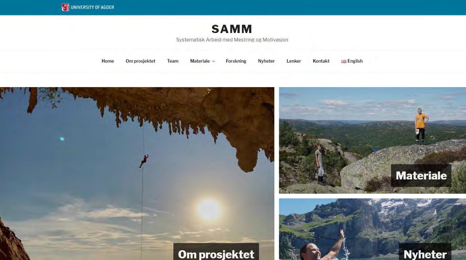Expand the Materiale submenu chevron
466x260 pixels.
coord(213,61)
